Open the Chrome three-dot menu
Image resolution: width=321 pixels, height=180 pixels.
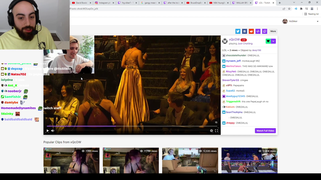(317, 9)
